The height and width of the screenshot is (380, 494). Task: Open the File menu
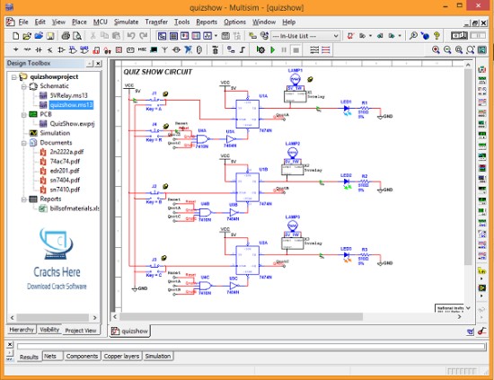pos(23,22)
